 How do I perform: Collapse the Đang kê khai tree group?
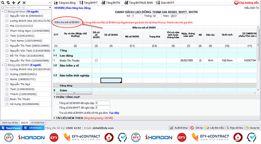click(x=2, y=12)
